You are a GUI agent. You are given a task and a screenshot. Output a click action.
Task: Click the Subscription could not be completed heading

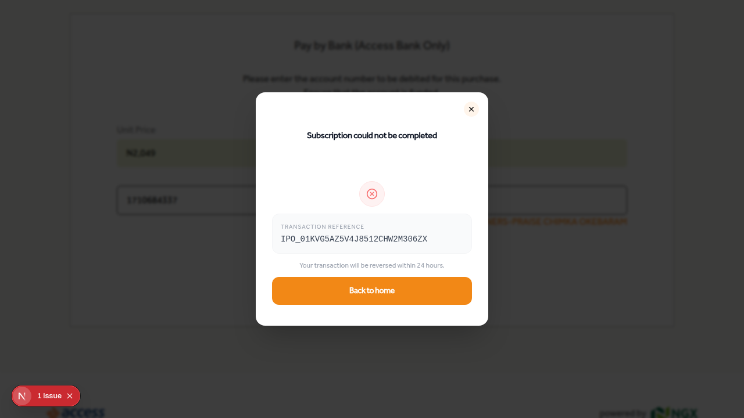372,135
